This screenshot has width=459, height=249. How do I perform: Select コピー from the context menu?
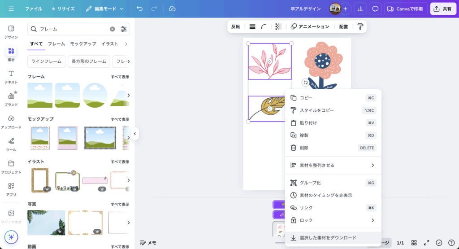tap(306, 98)
